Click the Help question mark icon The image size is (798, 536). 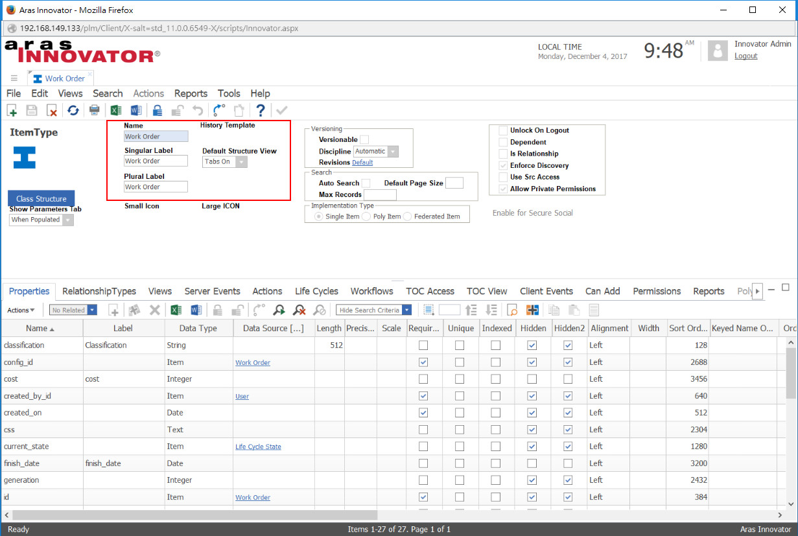[x=261, y=110]
